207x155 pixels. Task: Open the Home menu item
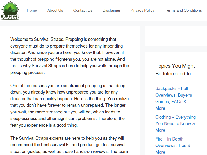(32, 10)
